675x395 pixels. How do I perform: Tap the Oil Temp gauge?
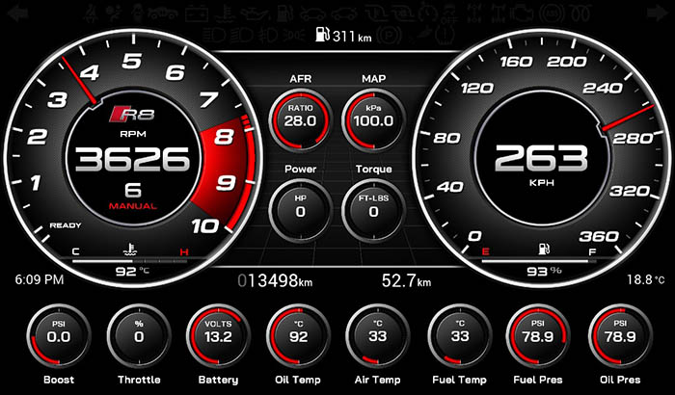298,335
